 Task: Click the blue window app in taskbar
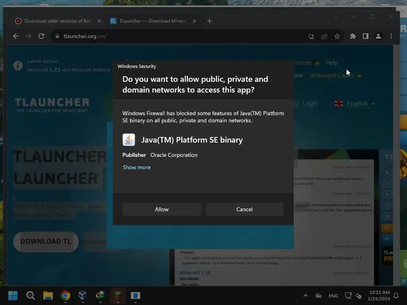click(135, 295)
